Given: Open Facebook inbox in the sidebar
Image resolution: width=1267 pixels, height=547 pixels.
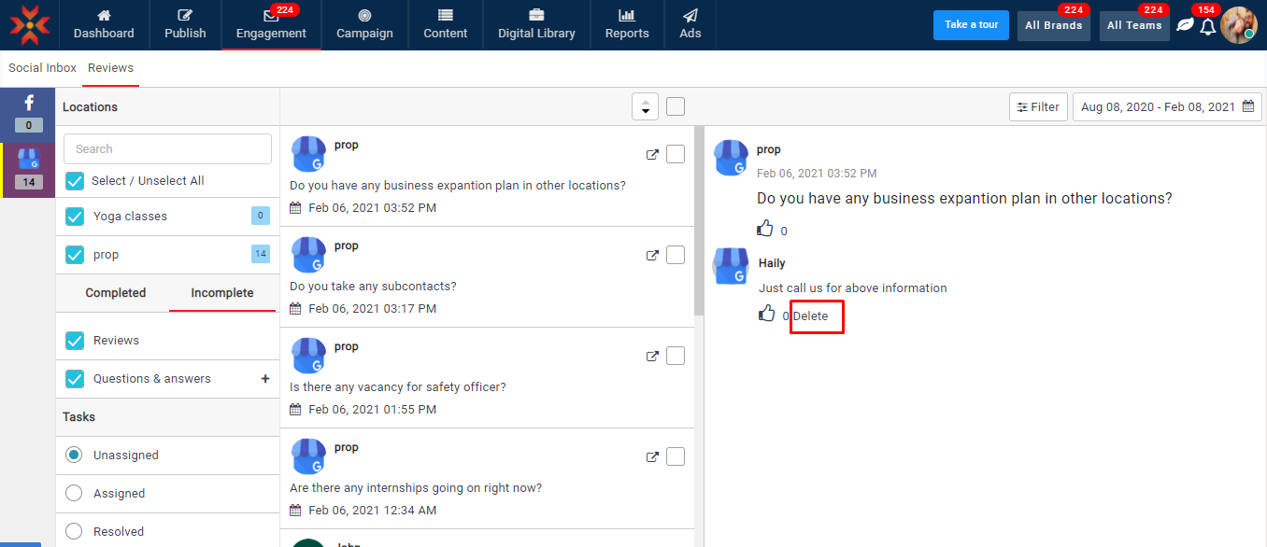Looking at the screenshot, I should pyautogui.click(x=28, y=112).
